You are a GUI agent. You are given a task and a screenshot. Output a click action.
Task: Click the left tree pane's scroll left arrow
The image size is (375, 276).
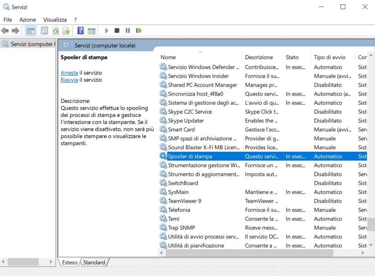point(3,262)
